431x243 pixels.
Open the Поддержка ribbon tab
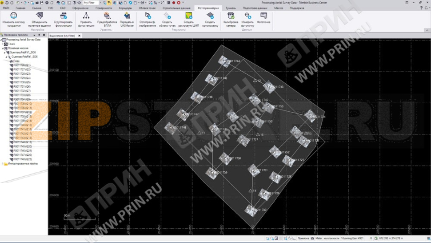click(x=297, y=8)
